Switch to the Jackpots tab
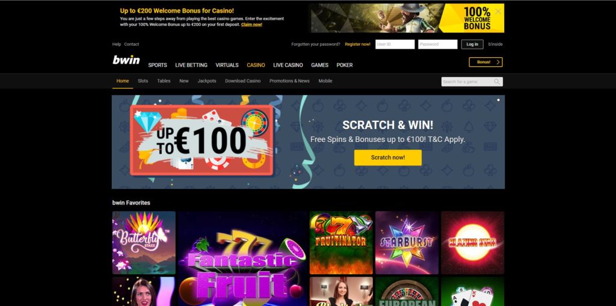616x306 pixels. [x=207, y=81]
